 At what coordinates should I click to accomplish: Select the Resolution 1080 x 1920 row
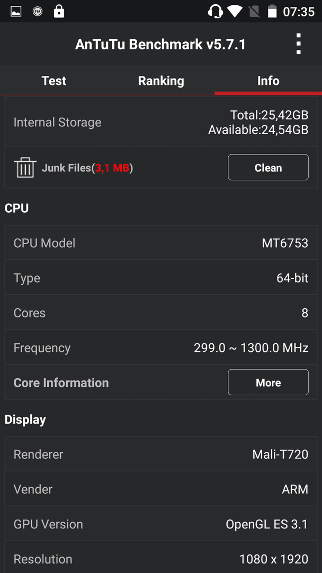click(x=161, y=558)
